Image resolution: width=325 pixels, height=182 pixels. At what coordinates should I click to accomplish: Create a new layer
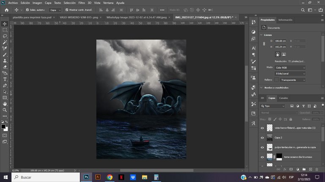pyautogui.click(x=311, y=169)
